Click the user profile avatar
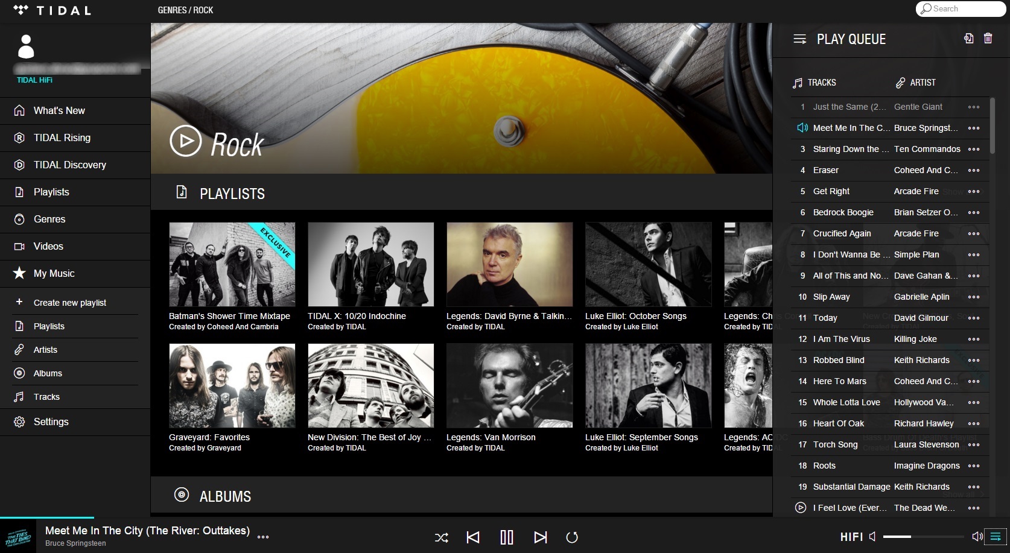Viewport: 1010px width, 553px height. coord(26,46)
